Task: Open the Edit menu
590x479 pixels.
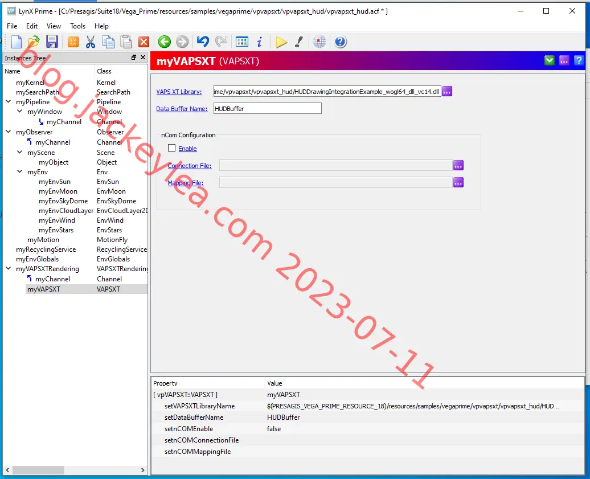Action: coord(32,26)
